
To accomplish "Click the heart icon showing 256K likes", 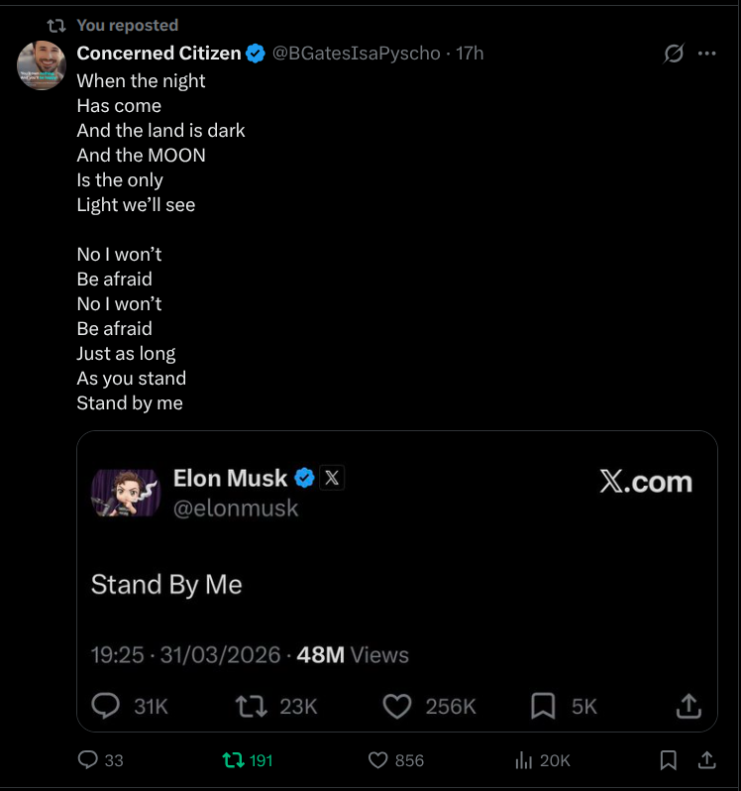I will tap(397, 706).
